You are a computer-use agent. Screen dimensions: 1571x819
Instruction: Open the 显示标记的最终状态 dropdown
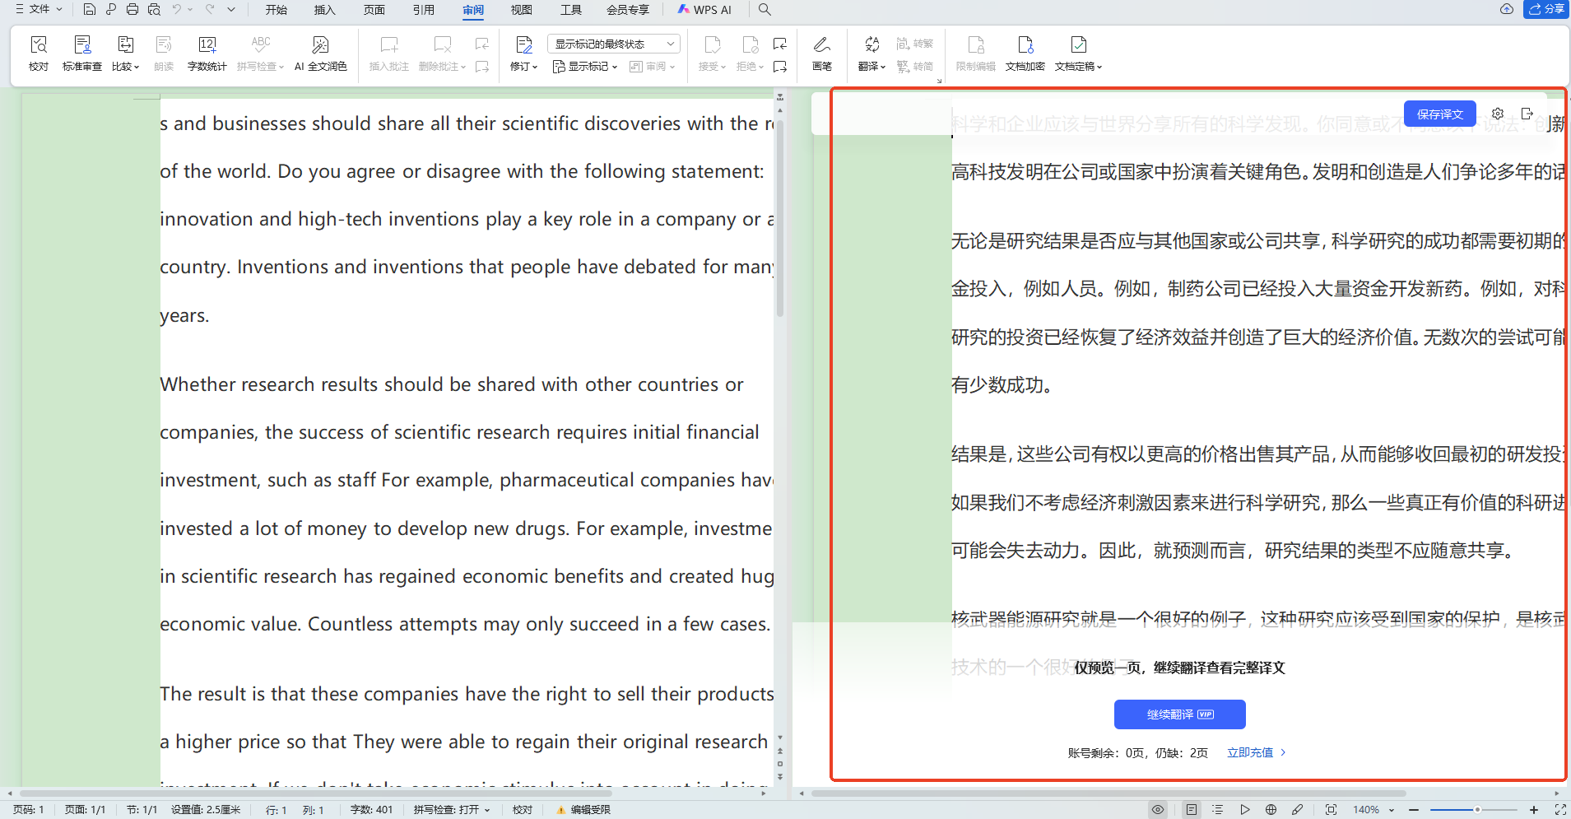(x=612, y=43)
